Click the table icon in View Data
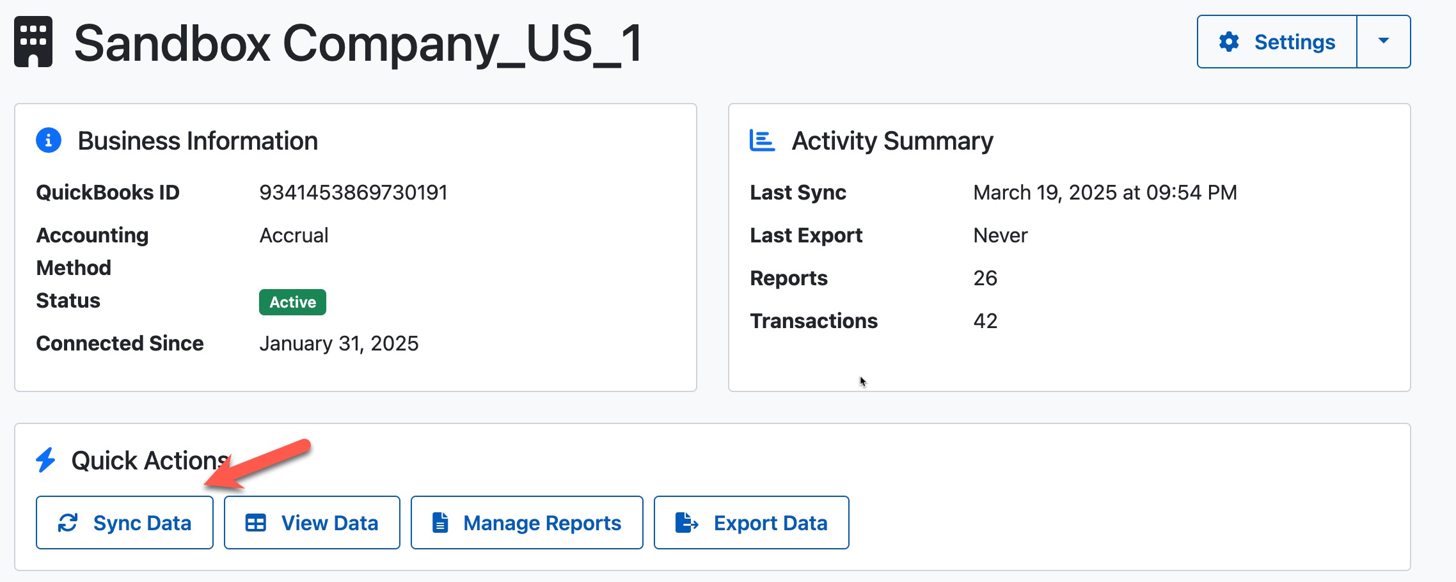Screen dimensions: 1456x582 click(256, 523)
